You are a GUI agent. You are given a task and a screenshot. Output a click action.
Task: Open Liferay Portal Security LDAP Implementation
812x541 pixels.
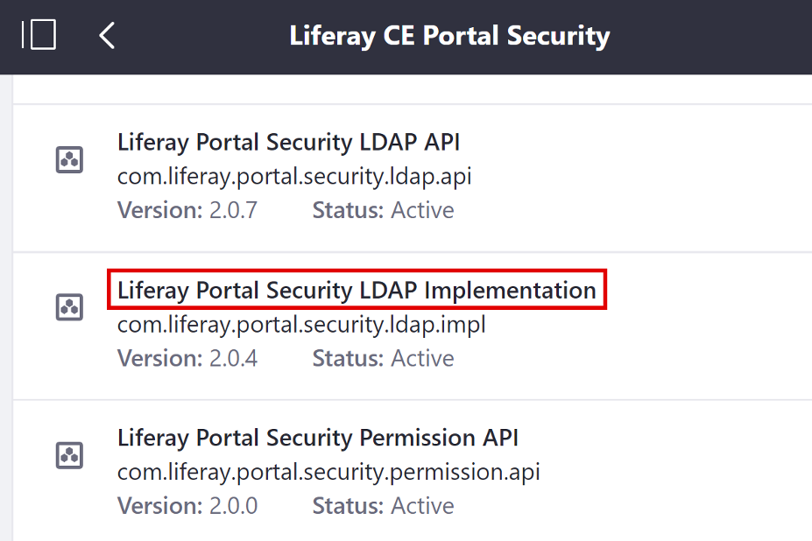(357, 290)
